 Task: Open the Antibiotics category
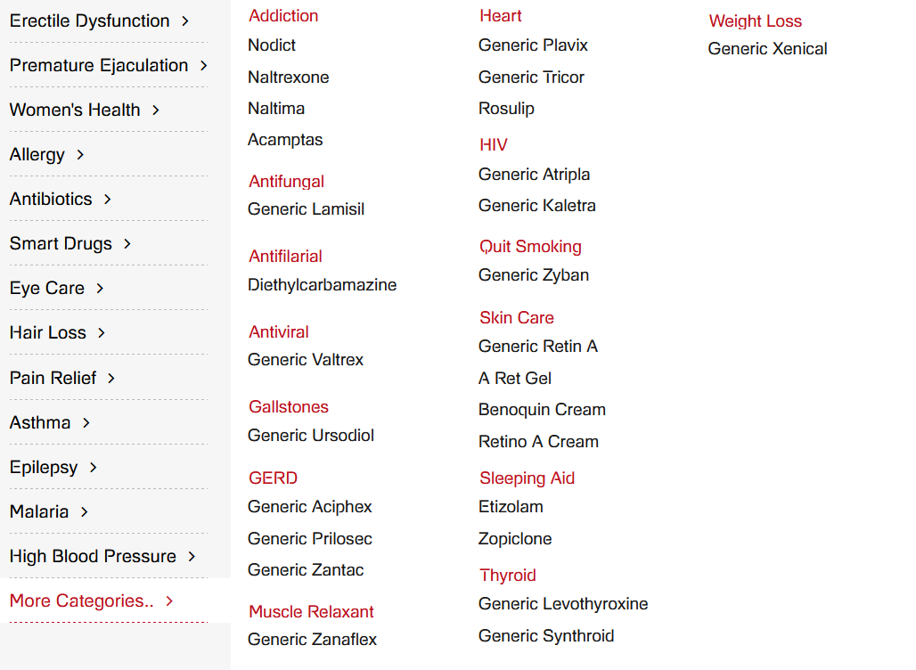point(51,199)
